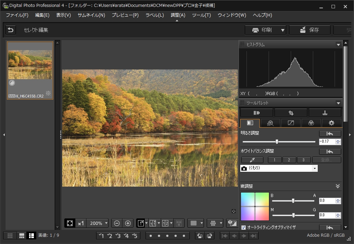The height and width of the screenshot is (244, 354).
Task: Open the ツール menu
Action: tap(201, 15)
